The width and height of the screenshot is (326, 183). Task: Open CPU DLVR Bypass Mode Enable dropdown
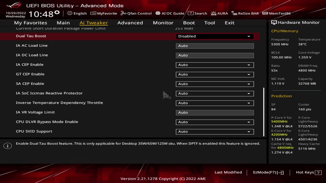pos(215,122)
